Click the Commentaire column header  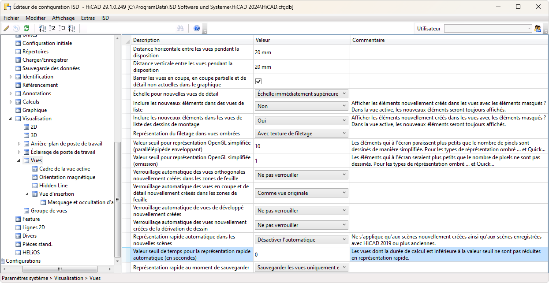449,40
